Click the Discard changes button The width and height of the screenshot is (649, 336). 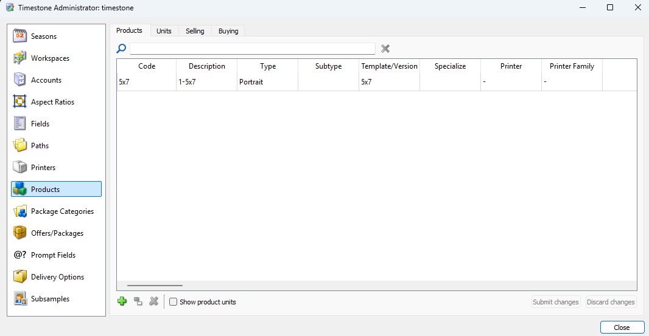610,302
